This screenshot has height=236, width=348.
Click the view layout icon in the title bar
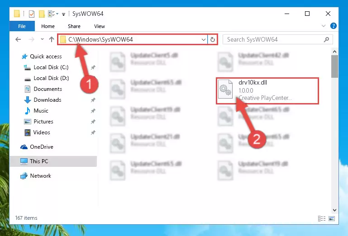52,14
